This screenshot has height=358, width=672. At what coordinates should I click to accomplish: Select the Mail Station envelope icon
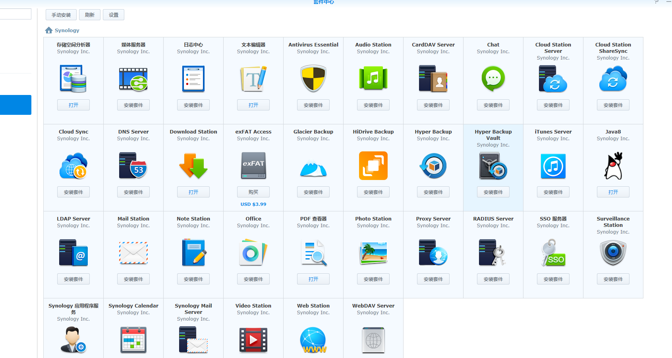[133, 253]
